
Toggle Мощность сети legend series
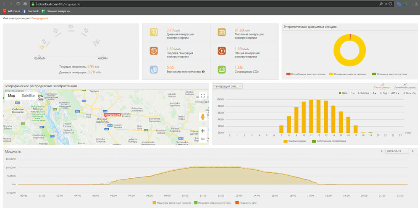(x=246, y=203)
